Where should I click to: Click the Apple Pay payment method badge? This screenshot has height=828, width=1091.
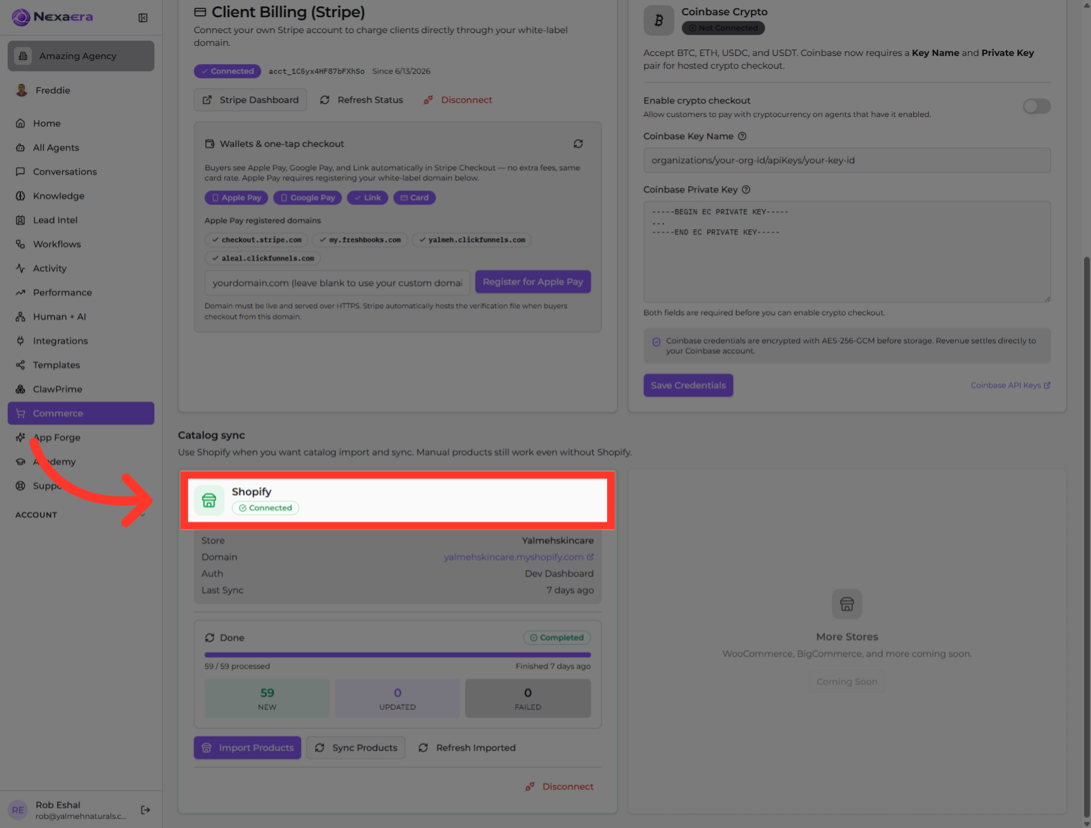coord(237,197)
